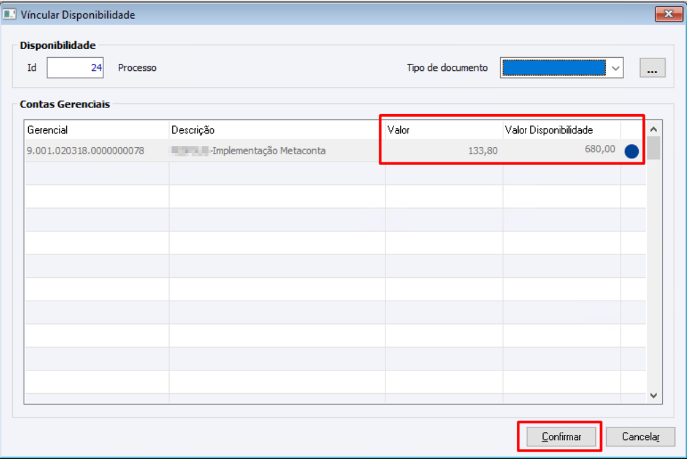Select the blue highlighted Tipo de documento field
This screenshot has height=459, width=687.
[x=554, y=68]
